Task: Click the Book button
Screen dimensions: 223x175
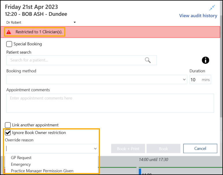Action: tap(163, 149)
